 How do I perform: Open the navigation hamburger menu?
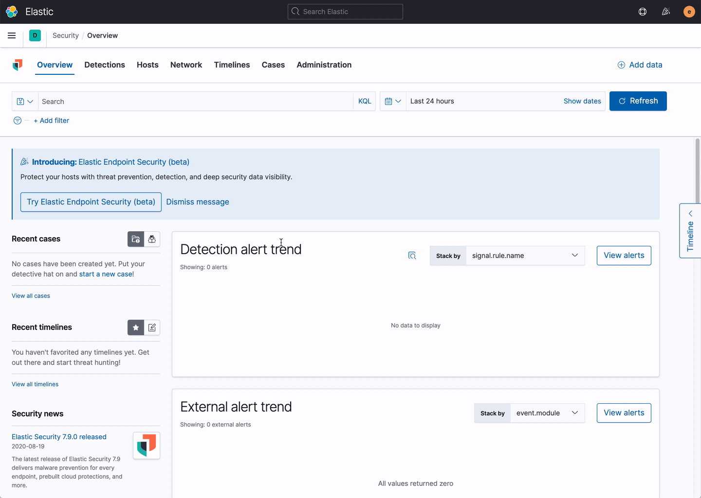[x=12, y=35]
